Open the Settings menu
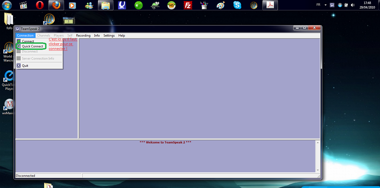The width and height of the screenshot is (380, 188). pyautogui.click(x=109, y=35)
